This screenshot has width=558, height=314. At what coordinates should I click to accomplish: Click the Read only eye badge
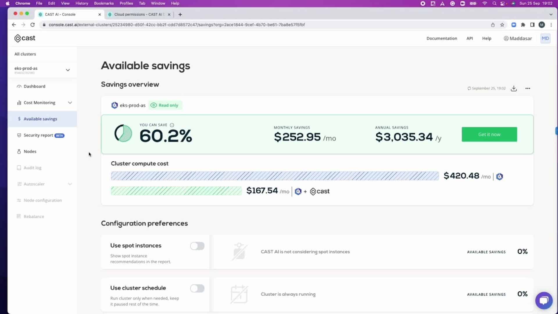point(165,105)
